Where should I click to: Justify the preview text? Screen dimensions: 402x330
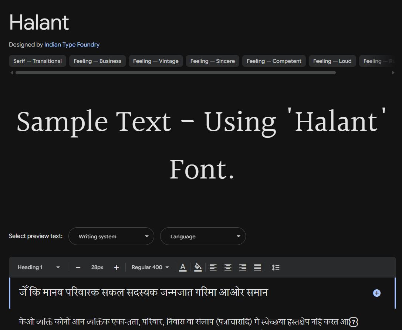tap(257, 267)
